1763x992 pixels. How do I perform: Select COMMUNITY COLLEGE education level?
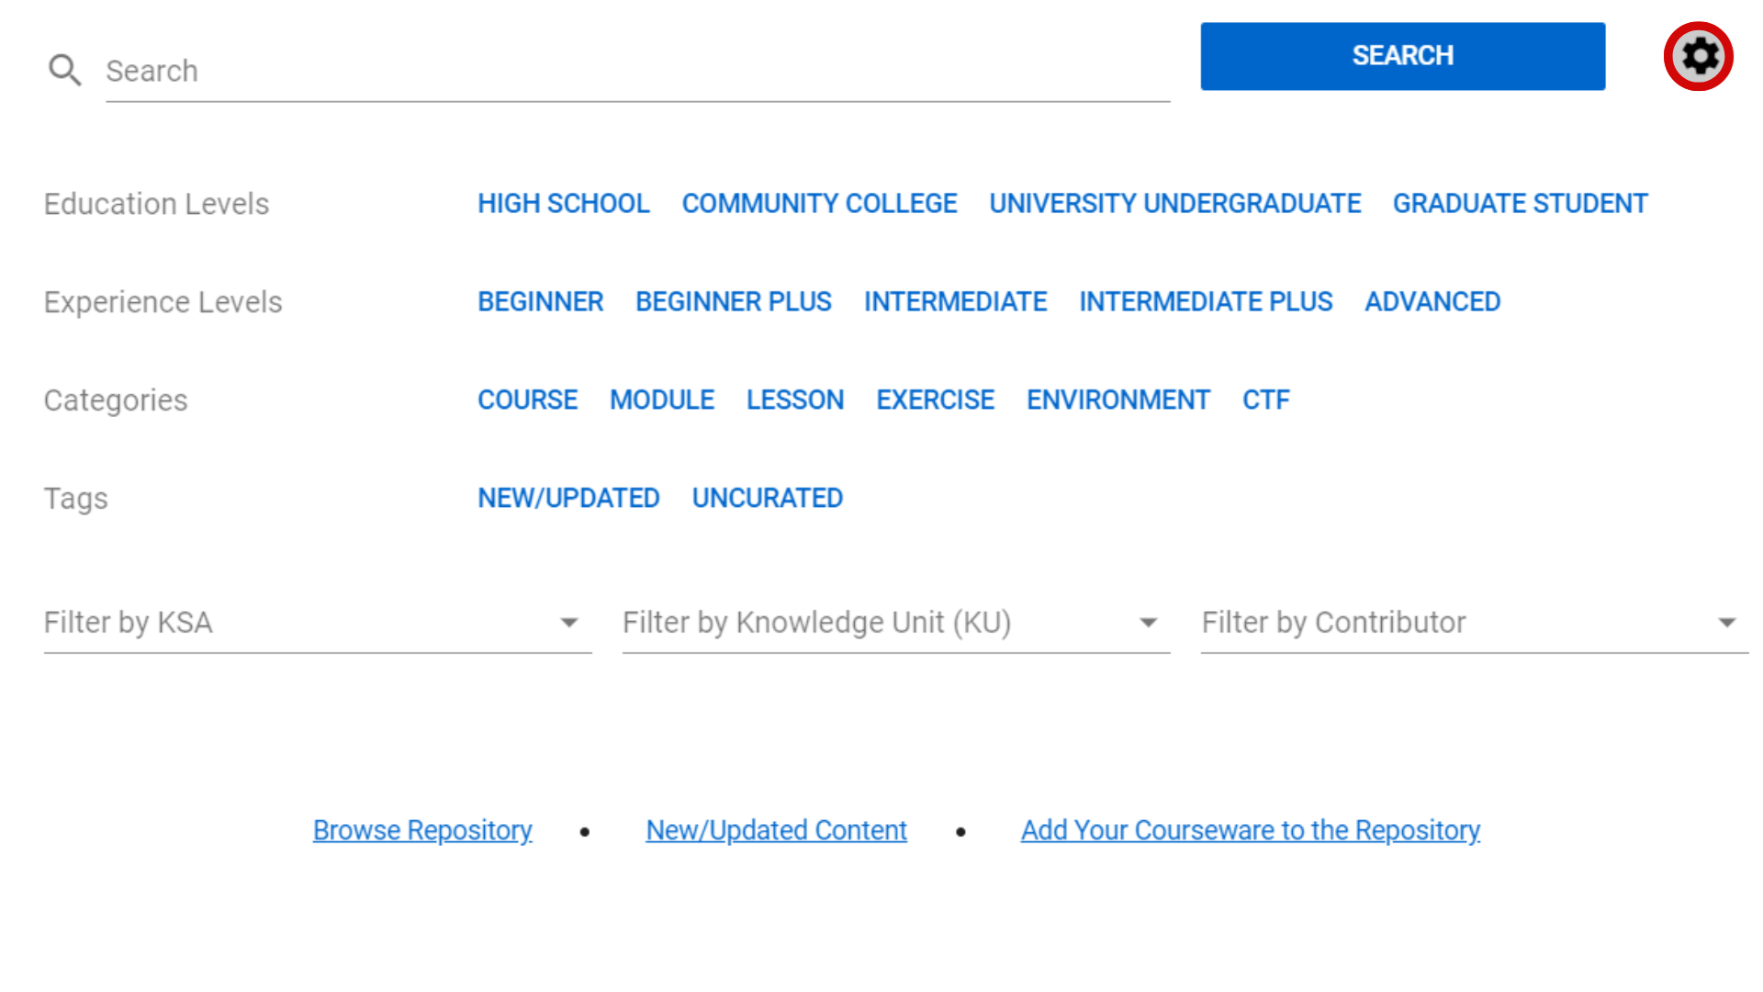(x=820, y=204)
